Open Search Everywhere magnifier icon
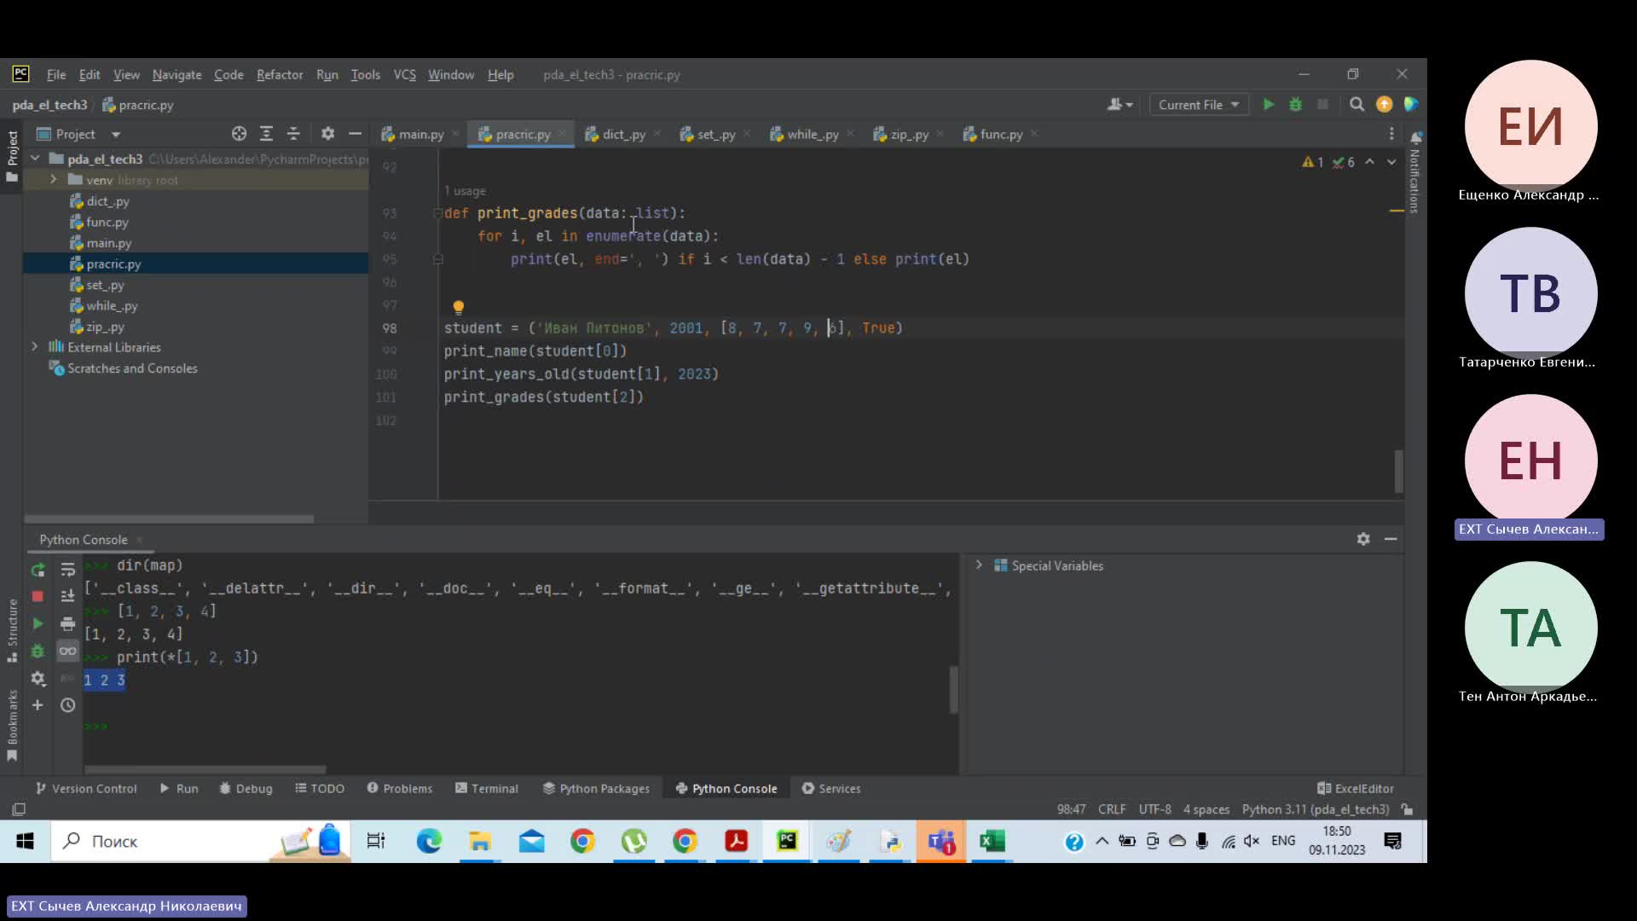This screenshot has width=1637, height=921. (x=1356, y=104)
